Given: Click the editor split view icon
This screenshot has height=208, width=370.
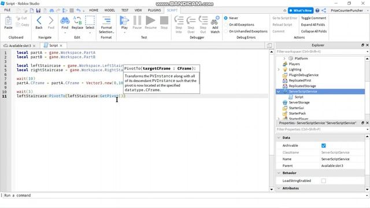Looking at the screenshot, I should pos(269,45).
